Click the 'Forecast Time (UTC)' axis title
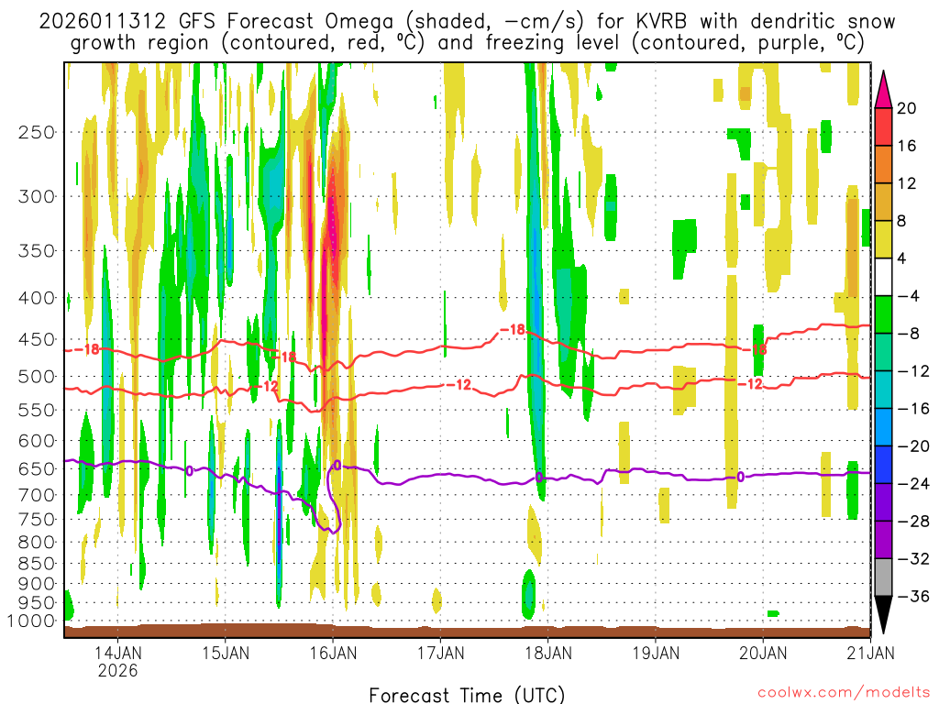The width and height of the screenshot is (939, 704). tap(468, 694)
